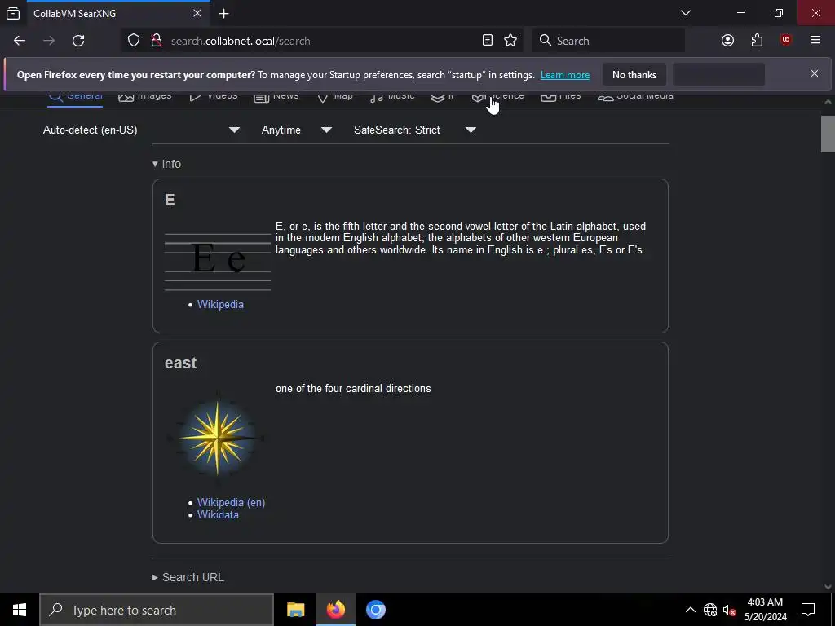Go back to the previous page
This screenshot has width=835, height=626.
pos(20,41)
